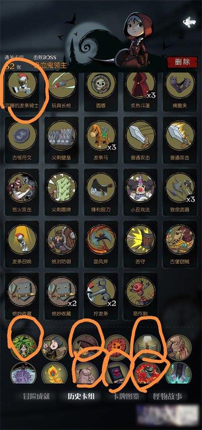
Task: Switch to the 历史卡组 tab
Action: coord(81,396)
